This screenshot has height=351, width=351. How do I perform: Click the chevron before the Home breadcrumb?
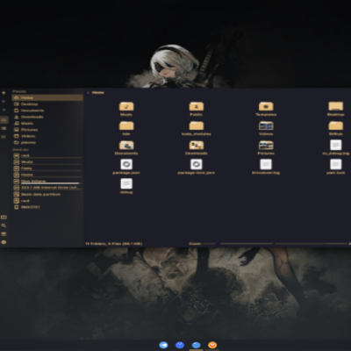point(88,92)
